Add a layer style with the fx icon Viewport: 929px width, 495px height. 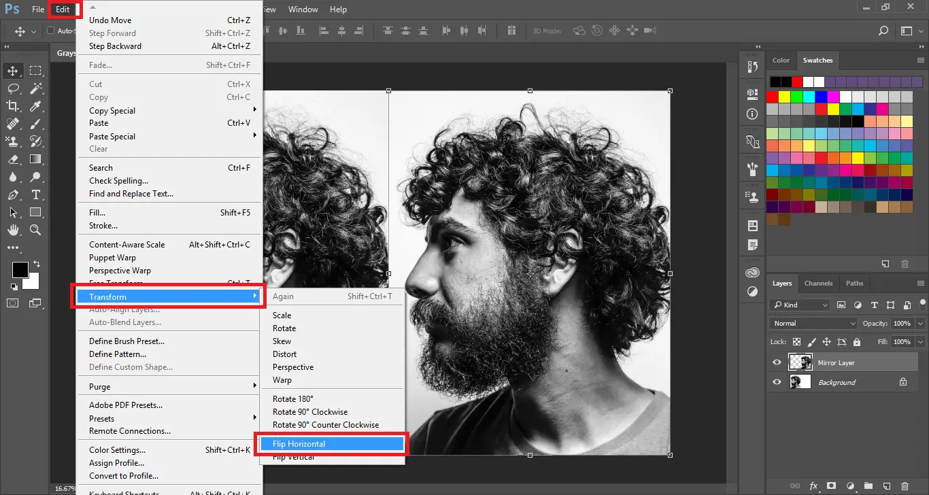[x=813, y=486]
